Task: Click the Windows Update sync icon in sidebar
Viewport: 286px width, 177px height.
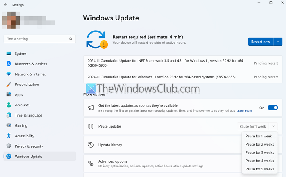Action: [x=9, y=156]
